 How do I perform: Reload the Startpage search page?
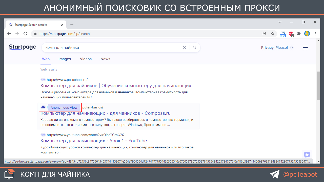[x=25, y=34]
